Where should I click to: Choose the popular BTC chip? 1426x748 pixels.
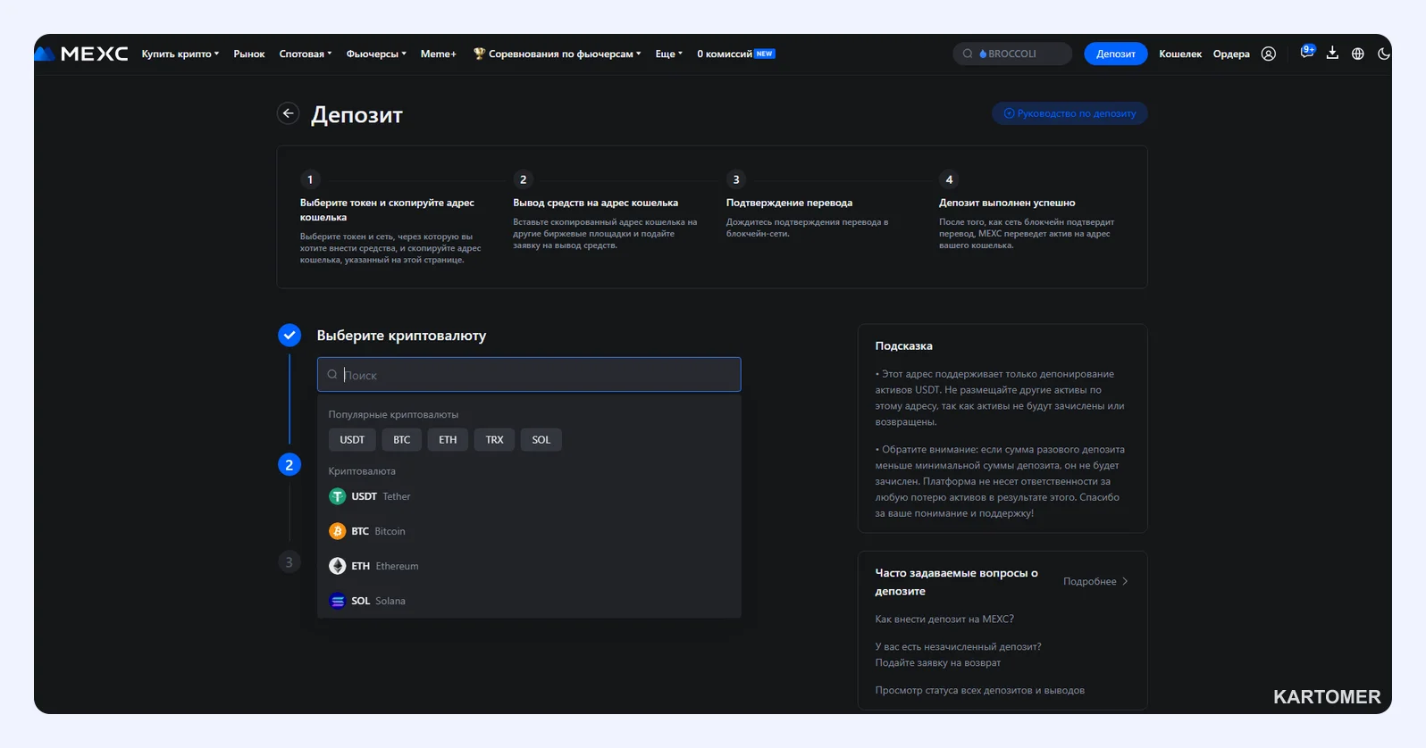click(x=402, y=439)
